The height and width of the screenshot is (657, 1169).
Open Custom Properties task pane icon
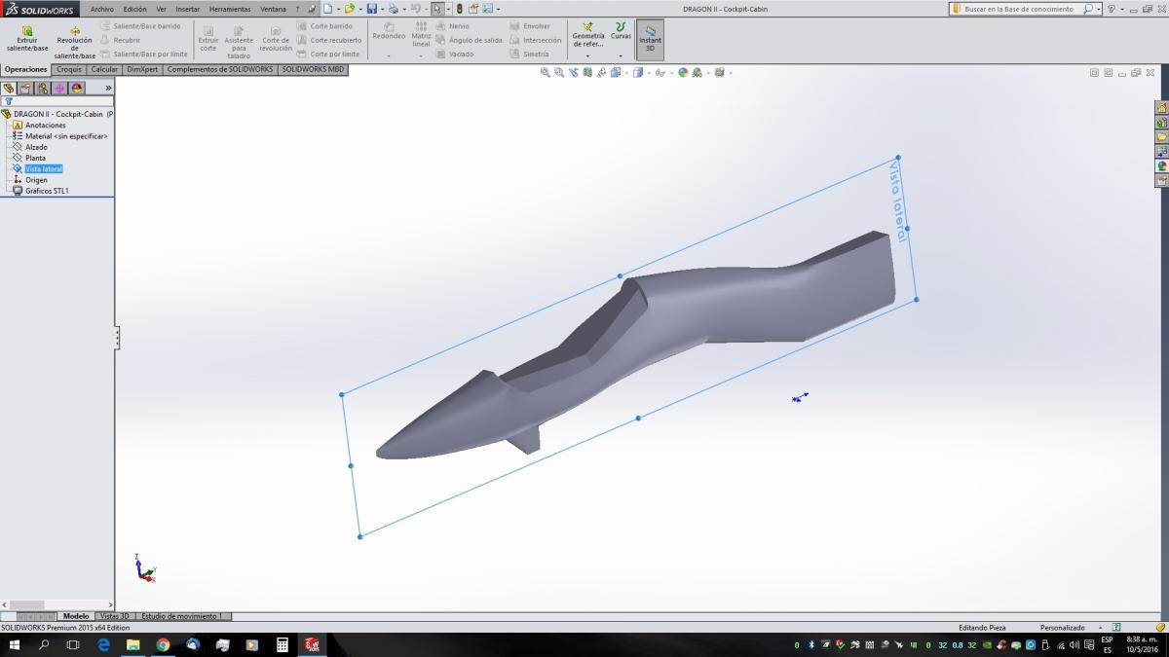[x=1161, y=181]
